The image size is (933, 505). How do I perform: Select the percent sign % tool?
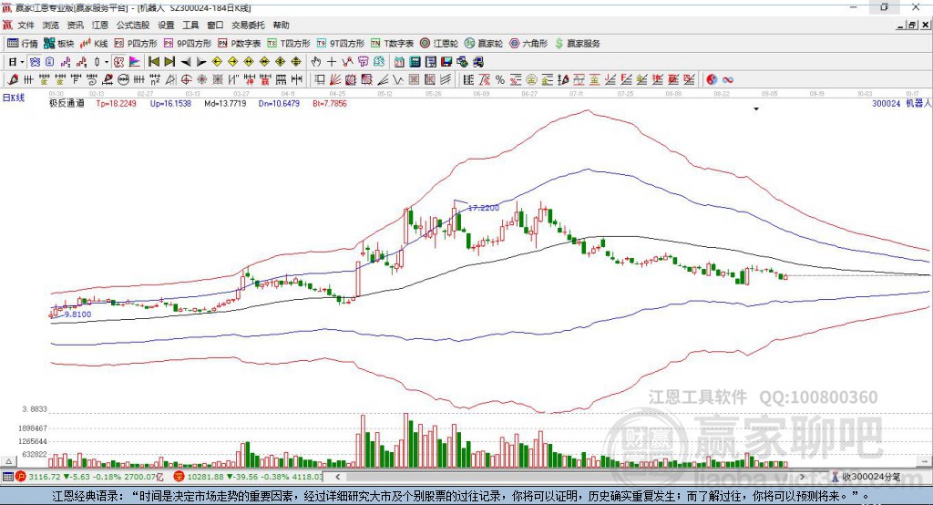point(500,80)
